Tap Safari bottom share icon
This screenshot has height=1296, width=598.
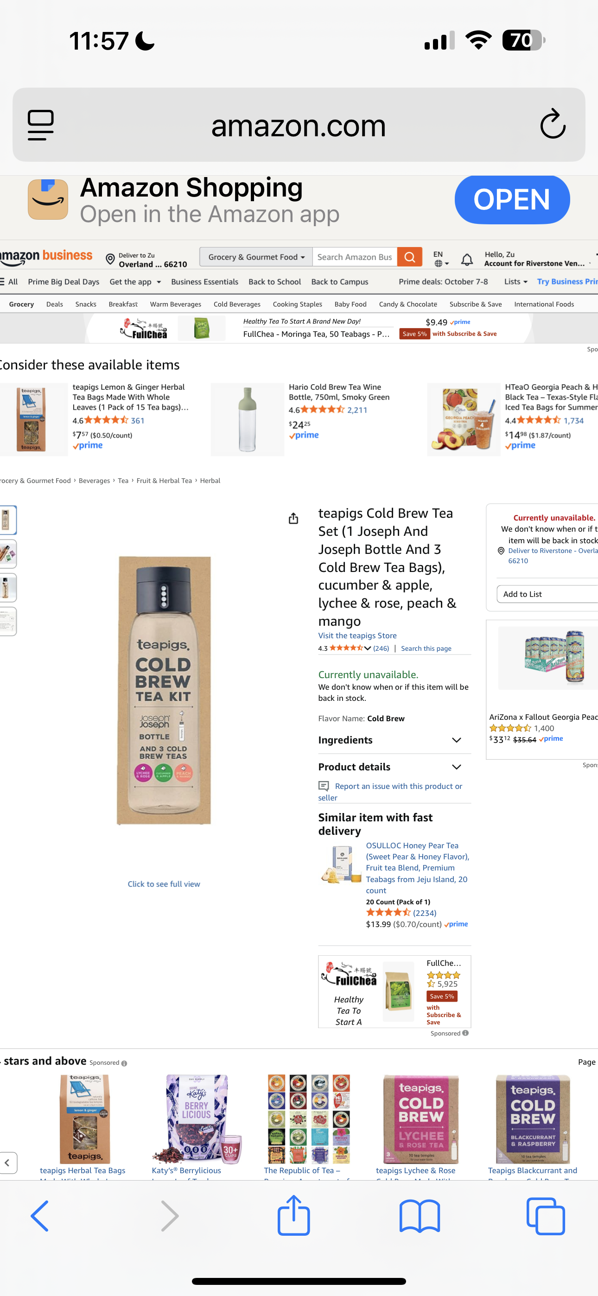[x=293, y=1215]
